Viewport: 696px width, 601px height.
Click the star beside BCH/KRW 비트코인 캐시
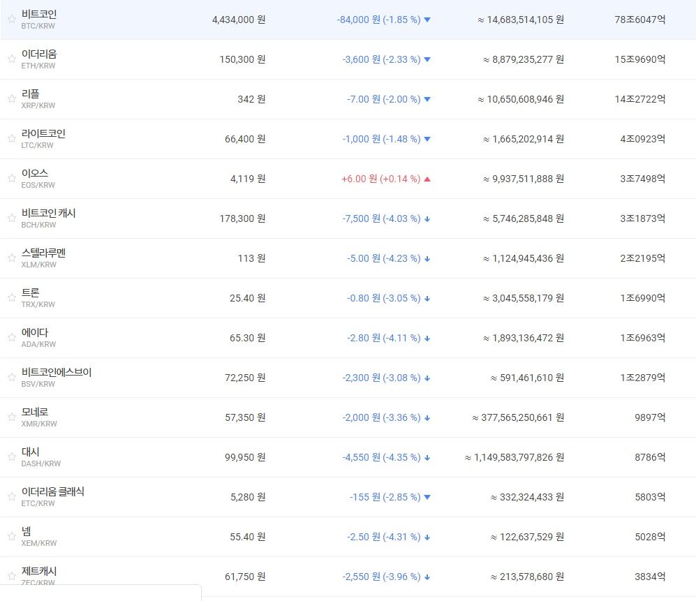[11, 218]
